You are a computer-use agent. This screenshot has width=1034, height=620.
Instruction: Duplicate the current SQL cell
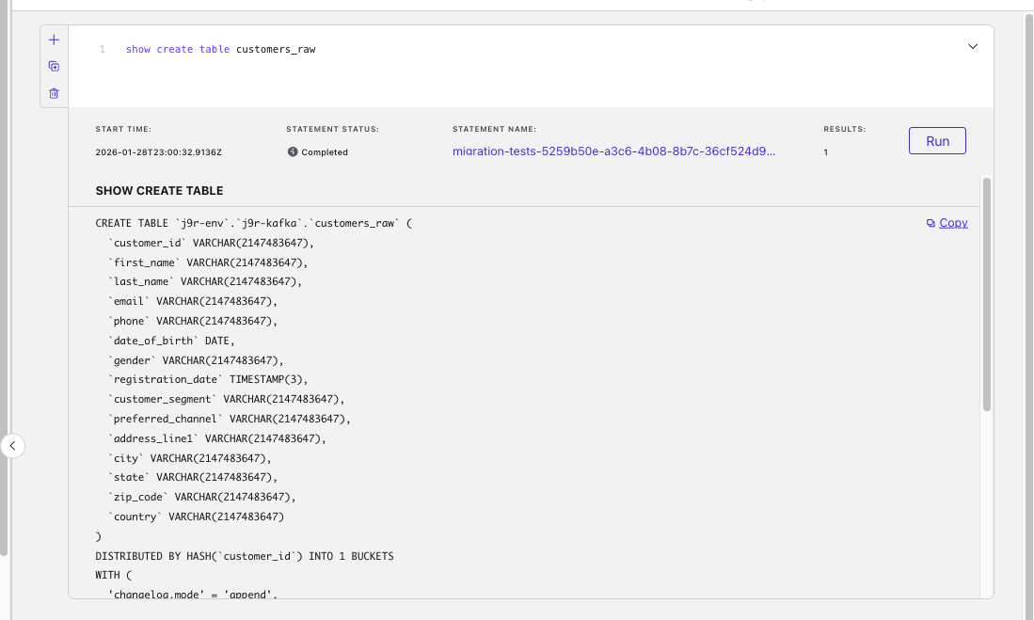pos(54,66)
